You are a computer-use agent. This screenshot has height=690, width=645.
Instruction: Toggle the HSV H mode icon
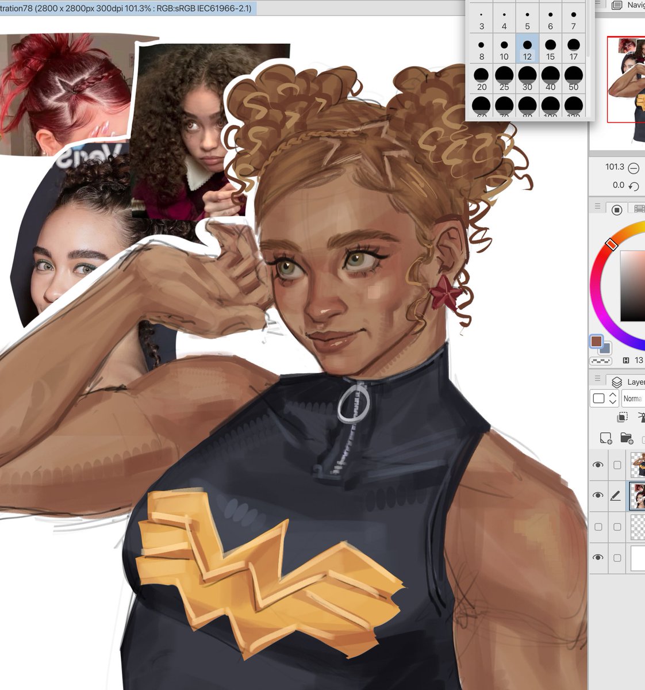click(x=626, y=361)
